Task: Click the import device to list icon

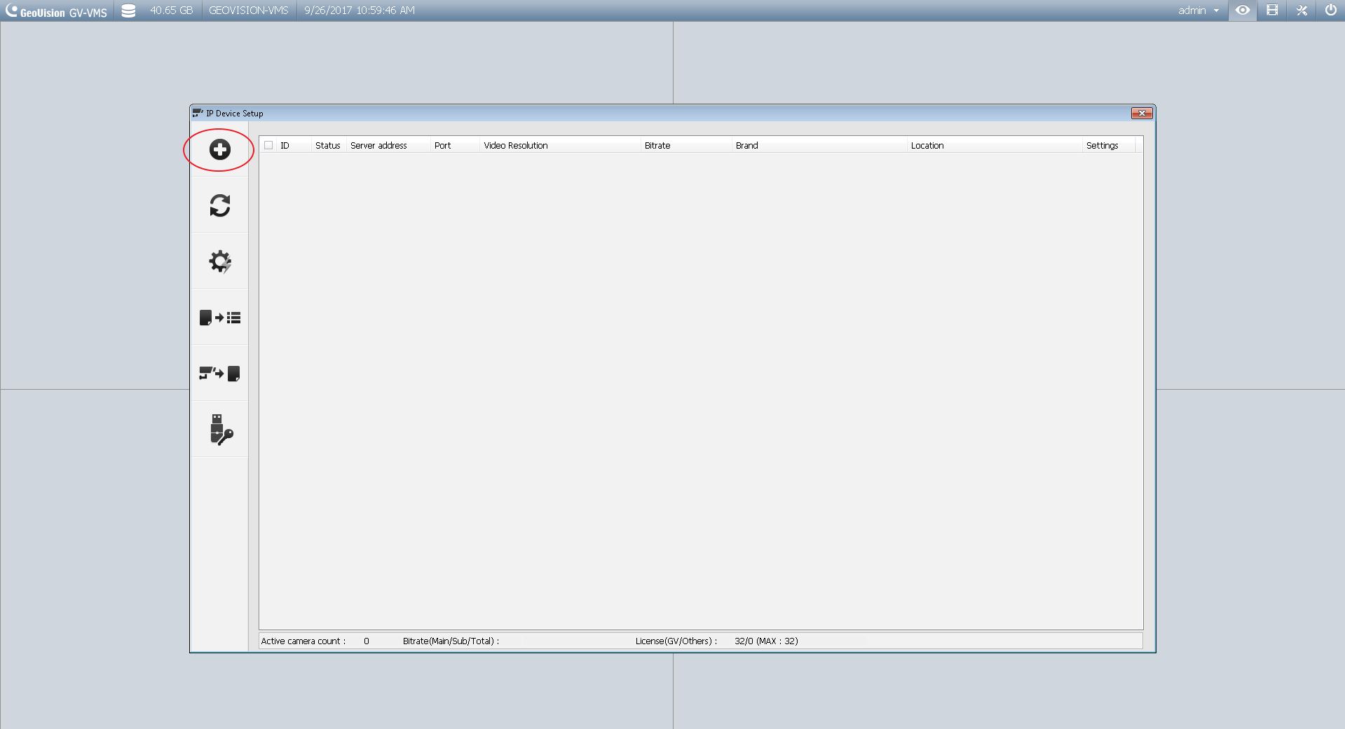Action: (x=219, y=318)
